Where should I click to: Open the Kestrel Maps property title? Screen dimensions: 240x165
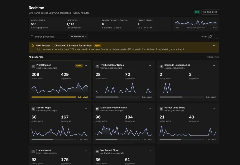(x=43, y=108)
